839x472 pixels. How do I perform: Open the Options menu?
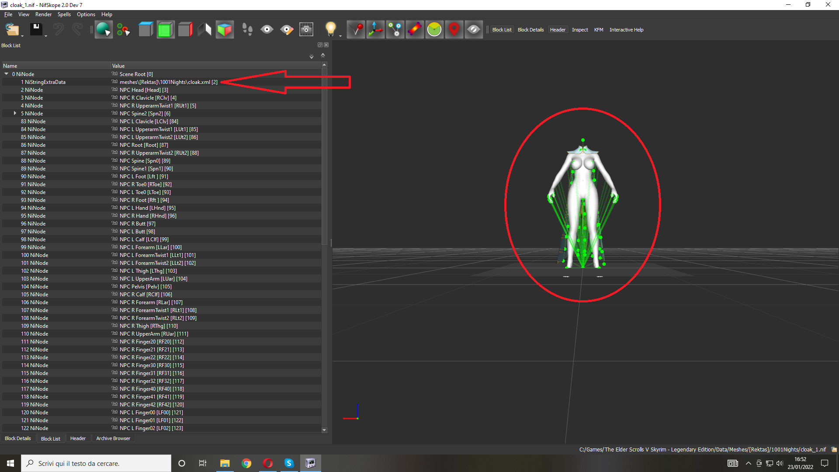86,14
